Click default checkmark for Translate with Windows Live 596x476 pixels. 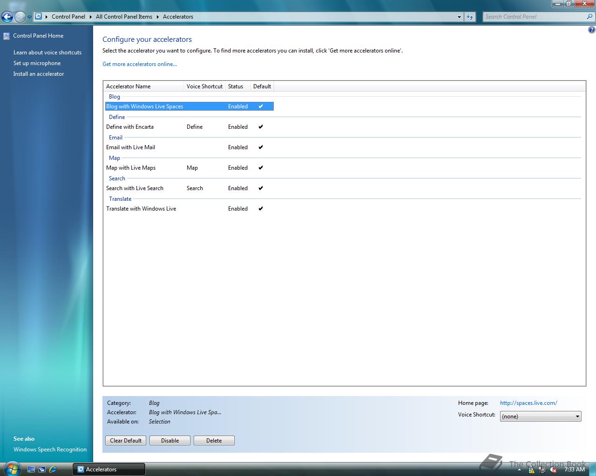(261, 209)
